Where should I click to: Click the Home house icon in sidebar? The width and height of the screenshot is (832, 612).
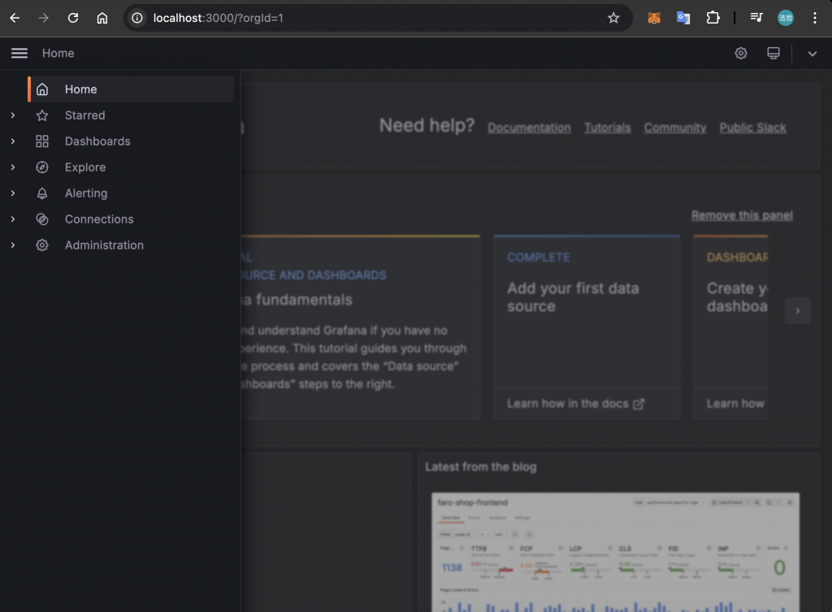point(42,89)
